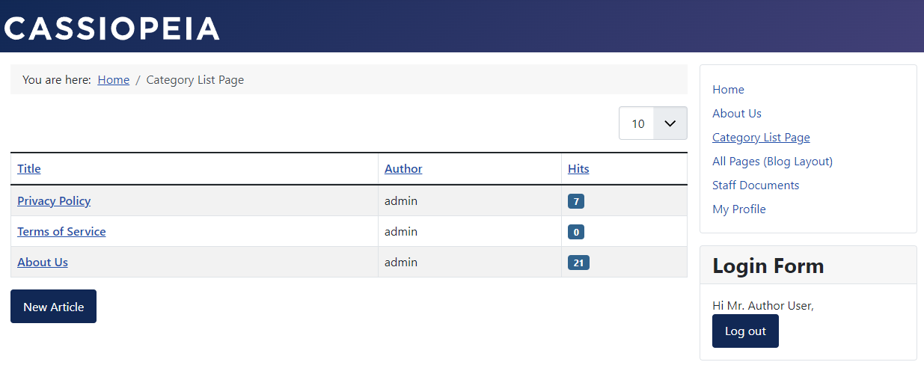The image size is (924, 368).
Task: Open the About Us article in table
Action: [43, 262]
